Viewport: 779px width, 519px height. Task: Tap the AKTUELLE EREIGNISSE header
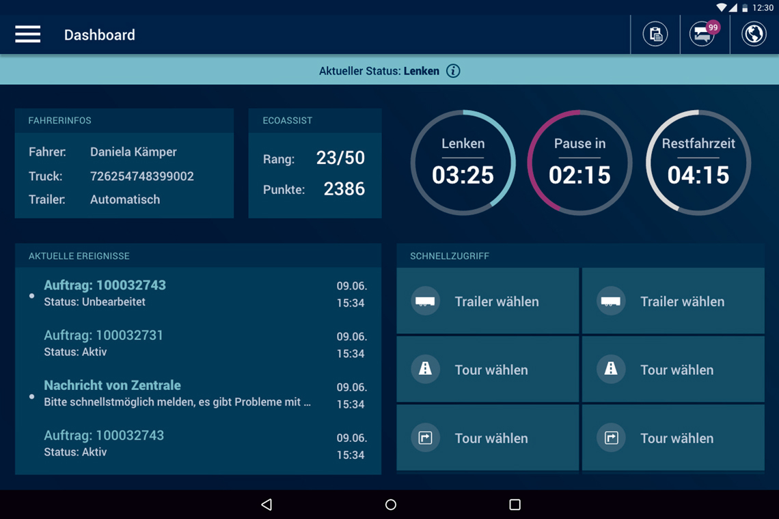198,256
